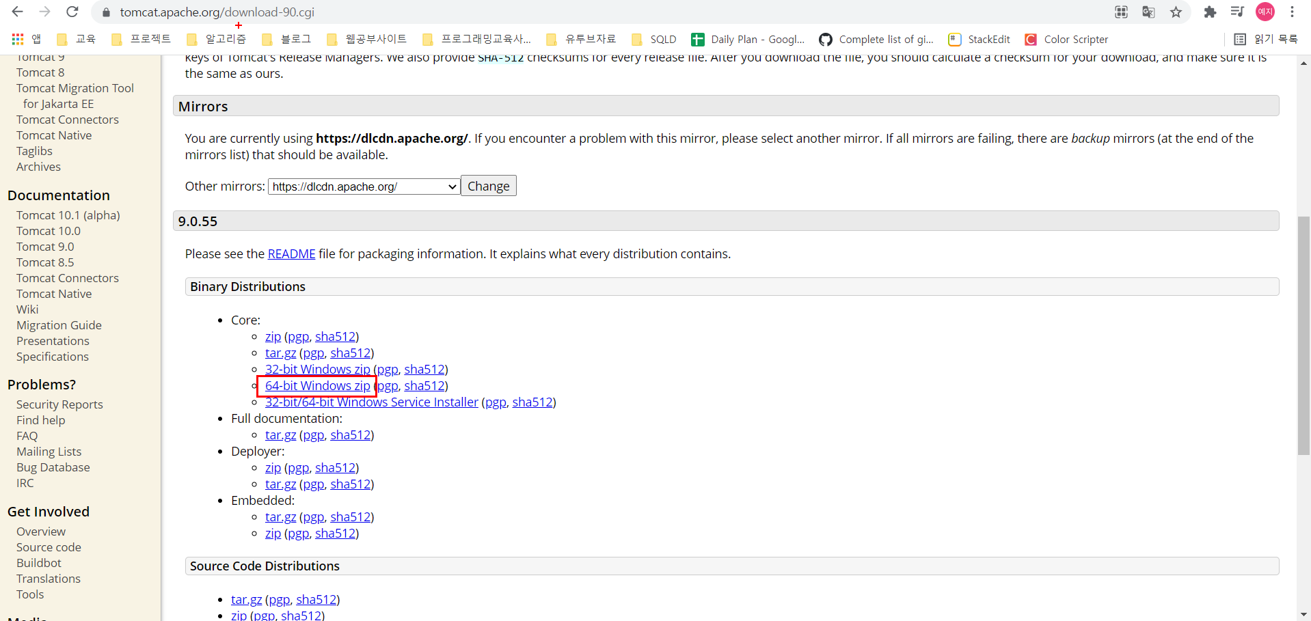Bookmark this page with star icon
This screenshot has height=621, width=1311.
point(1176,12)
